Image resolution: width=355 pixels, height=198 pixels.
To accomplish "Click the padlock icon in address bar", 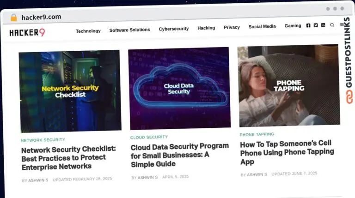I will click(13, 18).
